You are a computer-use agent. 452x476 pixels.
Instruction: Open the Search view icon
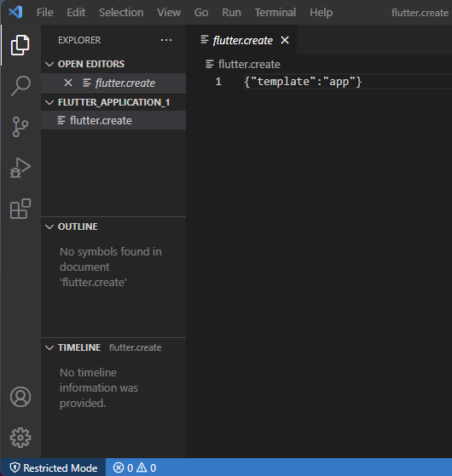click(x=20, y=86)
